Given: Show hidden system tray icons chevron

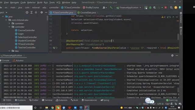Looking at the screenshot, I should point(134,108).
